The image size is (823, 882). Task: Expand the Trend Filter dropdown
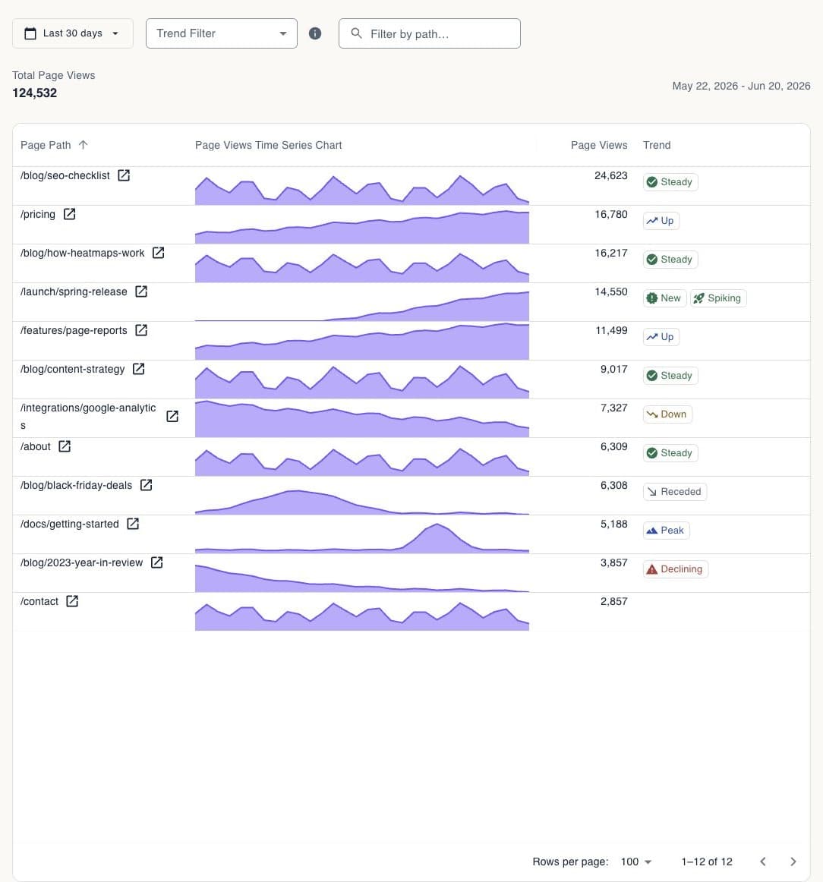pos(222,33)
